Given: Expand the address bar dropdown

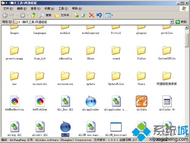Looking at the screenshot, I should [x=171, y=22].
